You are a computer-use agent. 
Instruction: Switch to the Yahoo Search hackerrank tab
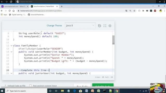(x=15, y=6)
